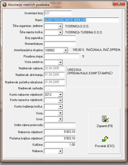Select the Nabavna vrijednost field
Viewport: 128px width, 165px height.
[60, 132]
